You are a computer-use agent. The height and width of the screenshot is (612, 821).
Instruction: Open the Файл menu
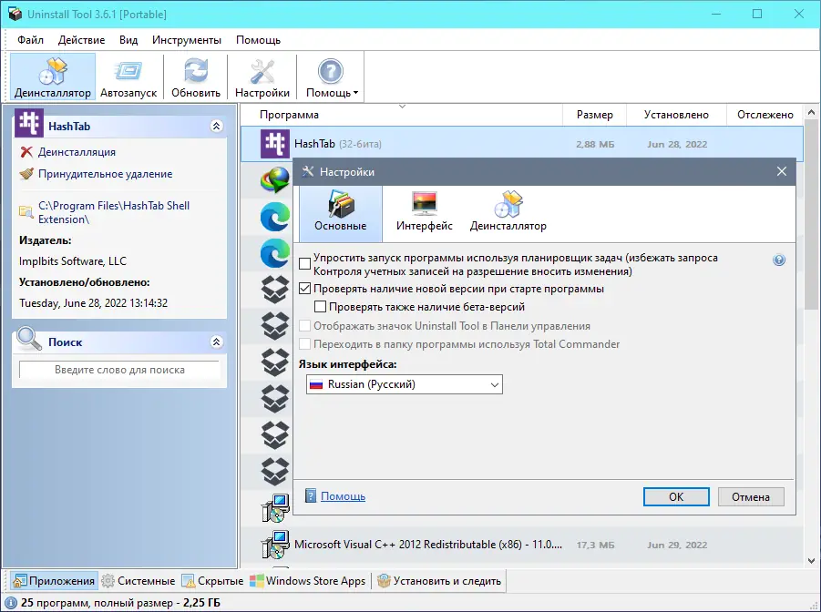pyautogui.click(x=30, y=40)
